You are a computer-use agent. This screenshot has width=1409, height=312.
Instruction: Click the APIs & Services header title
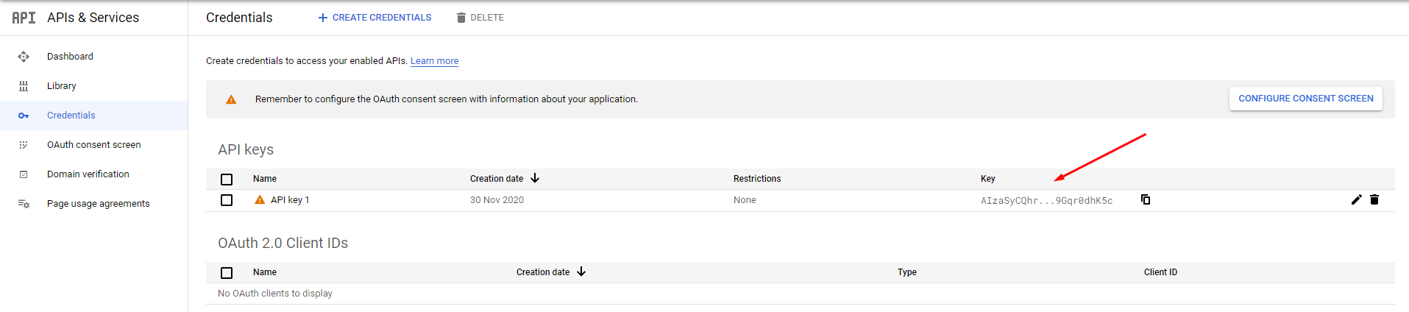click(93, 18)
